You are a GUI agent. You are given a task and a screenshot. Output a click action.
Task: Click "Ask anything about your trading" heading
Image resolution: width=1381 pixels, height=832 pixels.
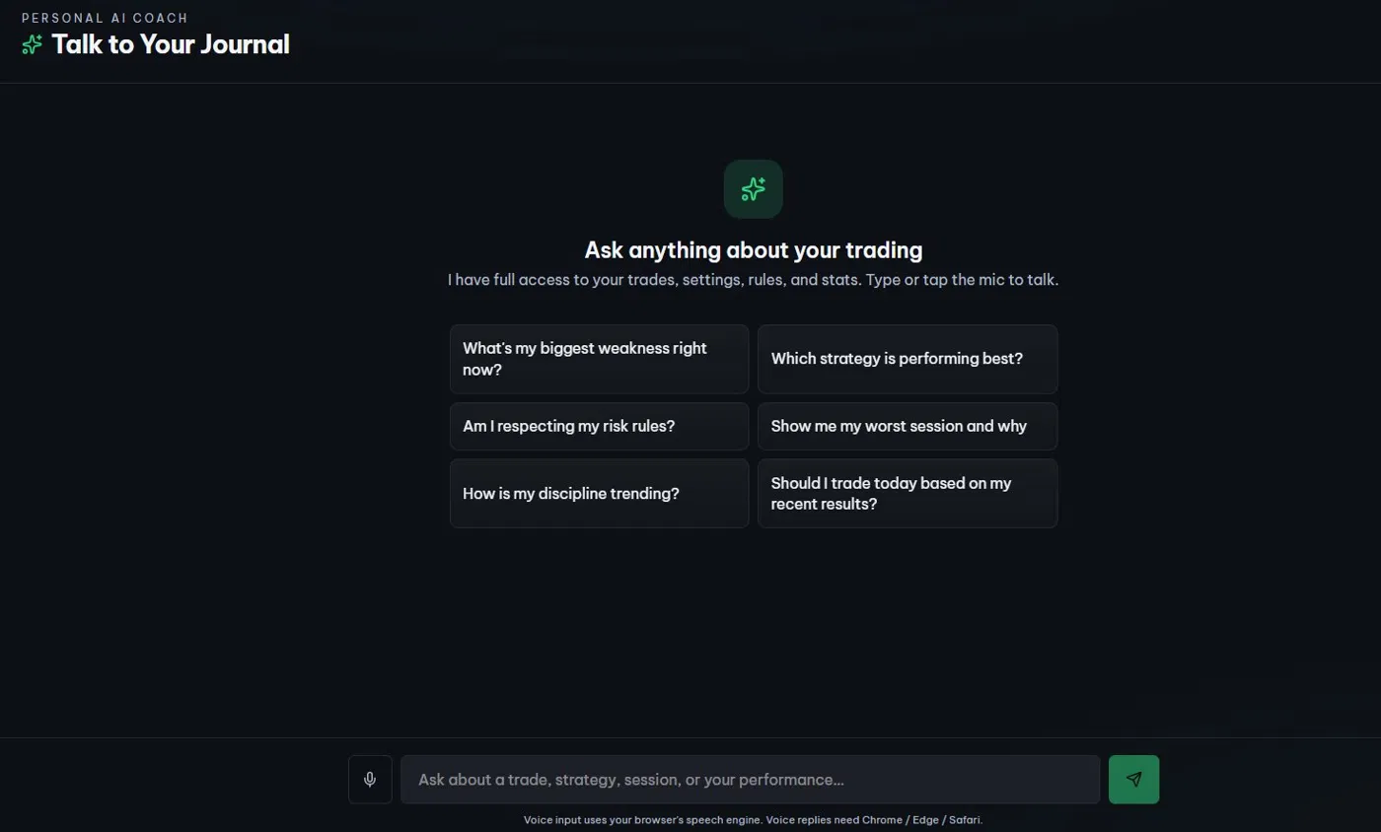click(754, 249)
